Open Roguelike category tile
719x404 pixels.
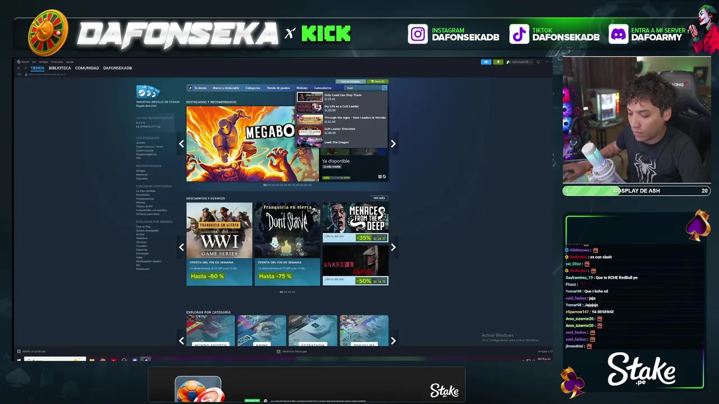[x=364, y=331]
